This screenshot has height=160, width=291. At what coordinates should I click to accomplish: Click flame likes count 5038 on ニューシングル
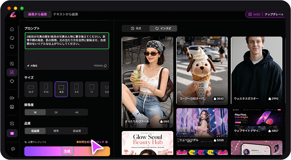(218, 140)
